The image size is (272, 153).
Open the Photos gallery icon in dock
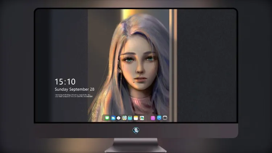[142, 118]
